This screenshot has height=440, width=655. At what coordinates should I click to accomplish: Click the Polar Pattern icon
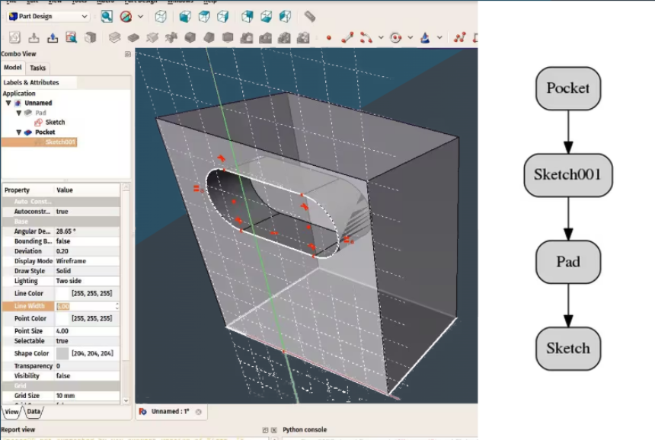click(x=284, y=37)
